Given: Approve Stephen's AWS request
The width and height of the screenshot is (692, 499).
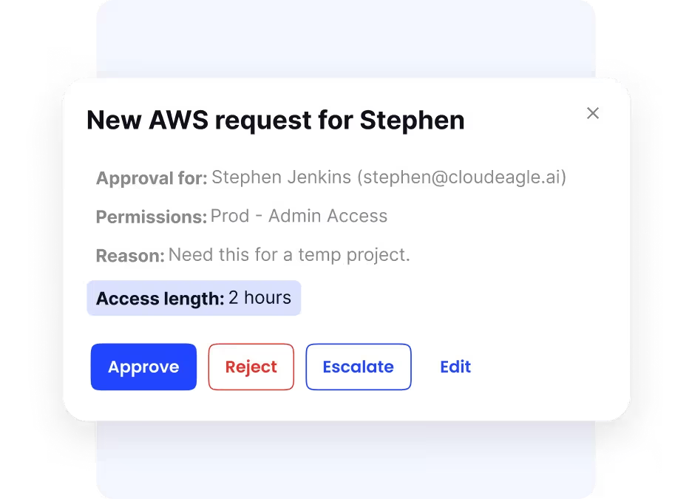Looking at the screenshot, I should tap(143, 367).
